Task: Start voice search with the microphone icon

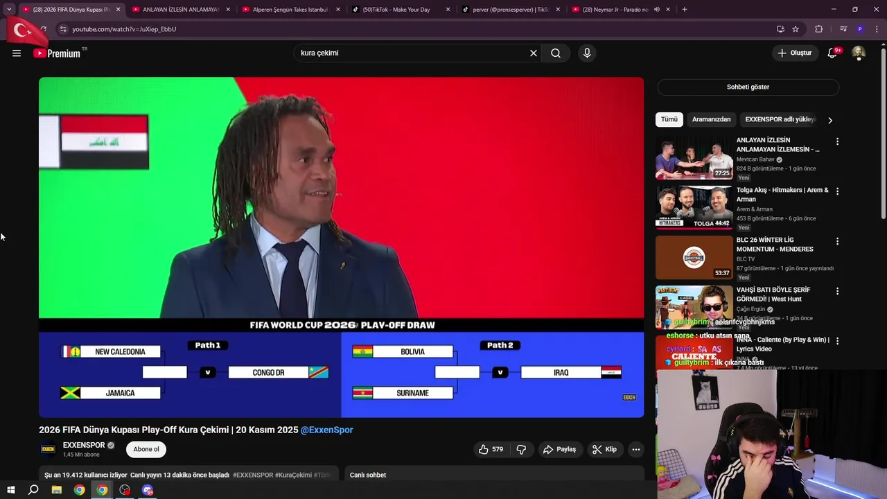Action: pos(587,53)
